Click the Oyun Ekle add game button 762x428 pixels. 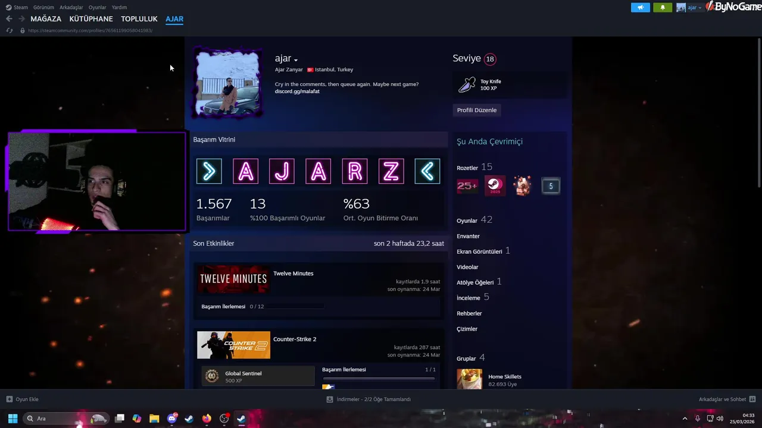point(22,399)
